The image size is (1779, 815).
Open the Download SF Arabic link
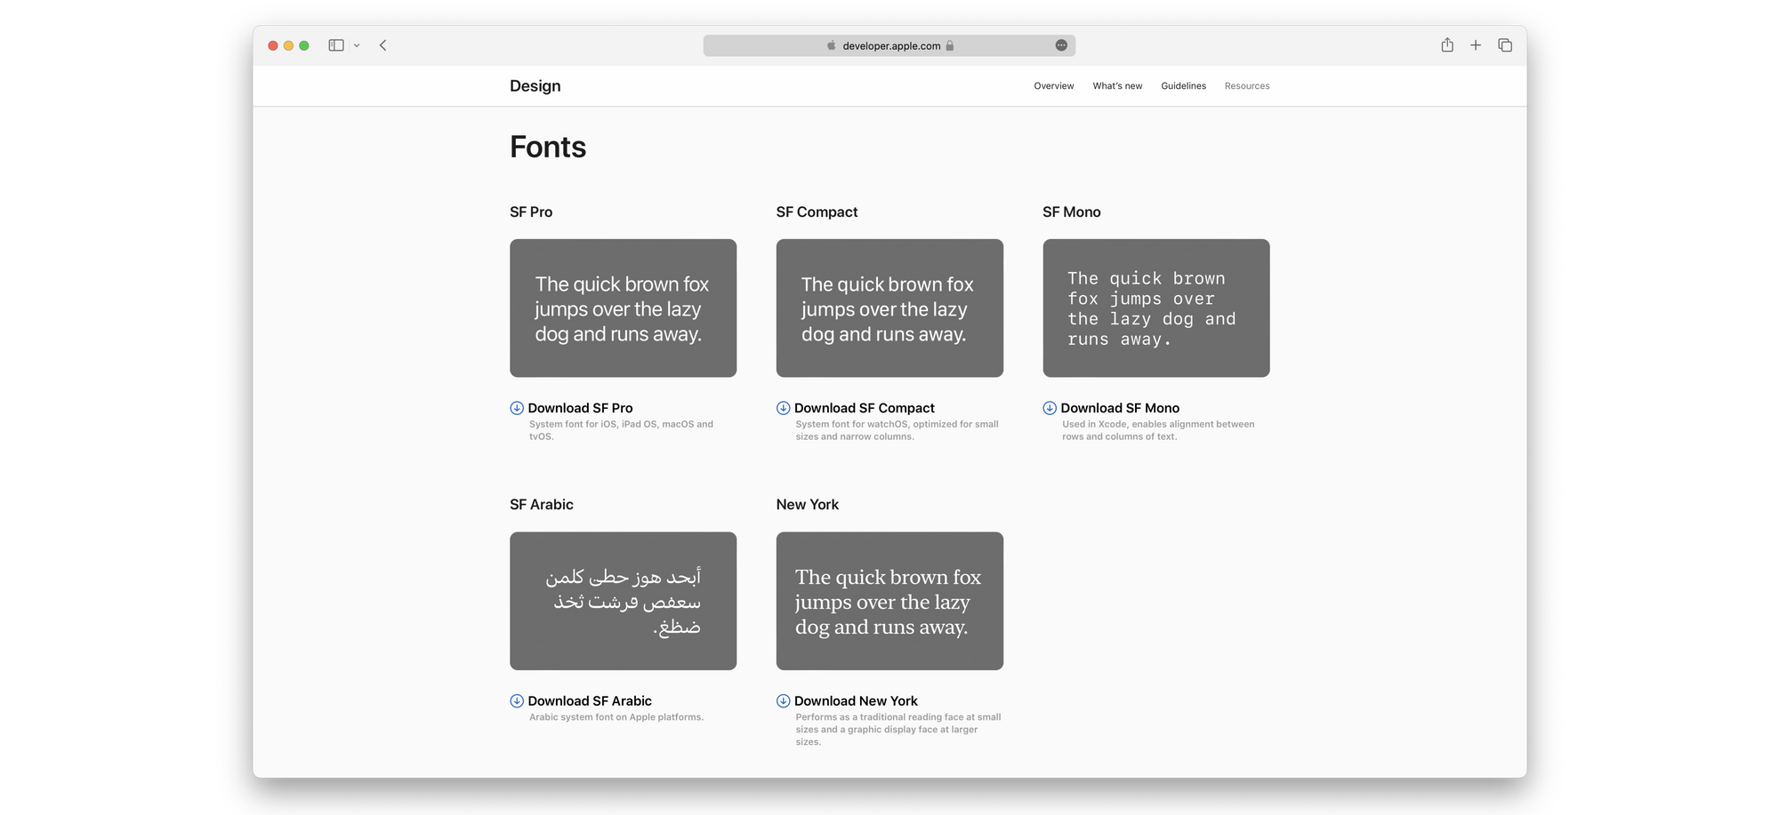(590, 701)
